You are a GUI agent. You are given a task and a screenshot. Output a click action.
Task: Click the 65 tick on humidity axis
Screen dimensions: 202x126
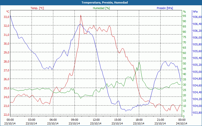pos(185,48)
